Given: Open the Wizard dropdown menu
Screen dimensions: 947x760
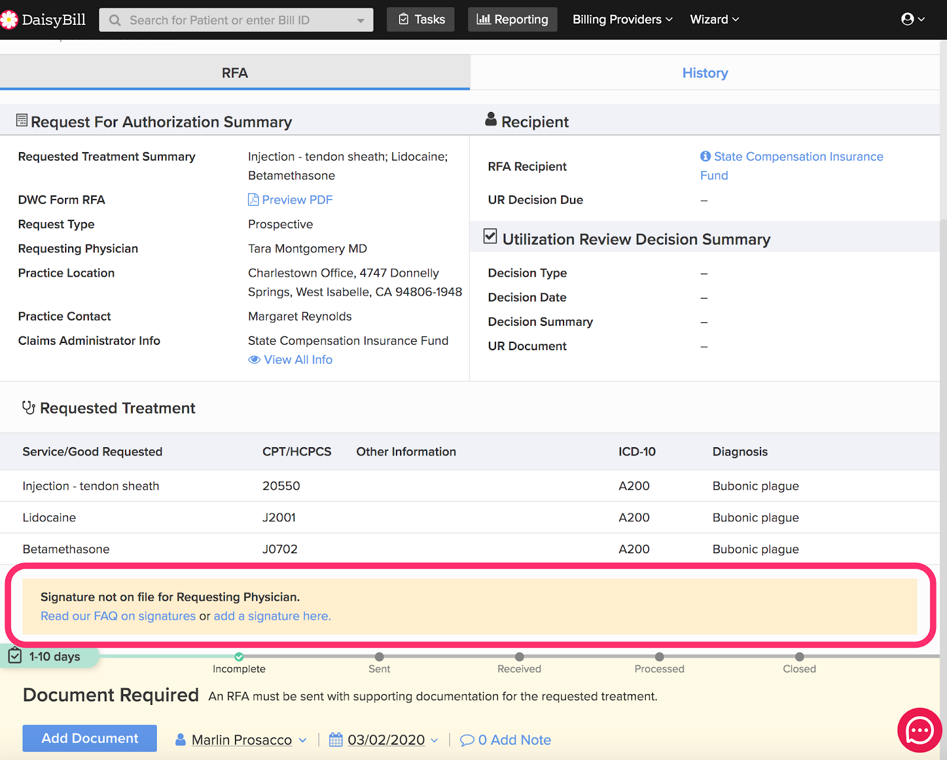Looking at the screenshot, I should [714, 20].
